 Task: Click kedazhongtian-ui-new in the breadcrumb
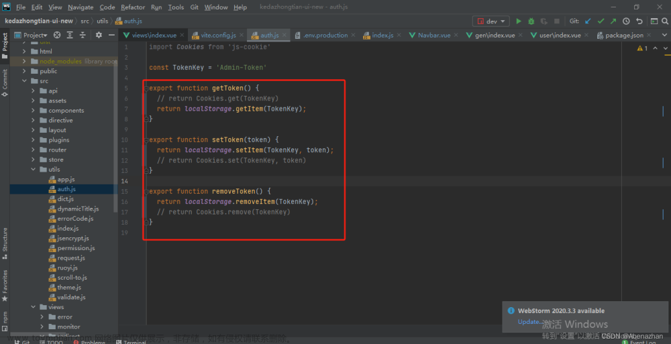click(39, 21)
